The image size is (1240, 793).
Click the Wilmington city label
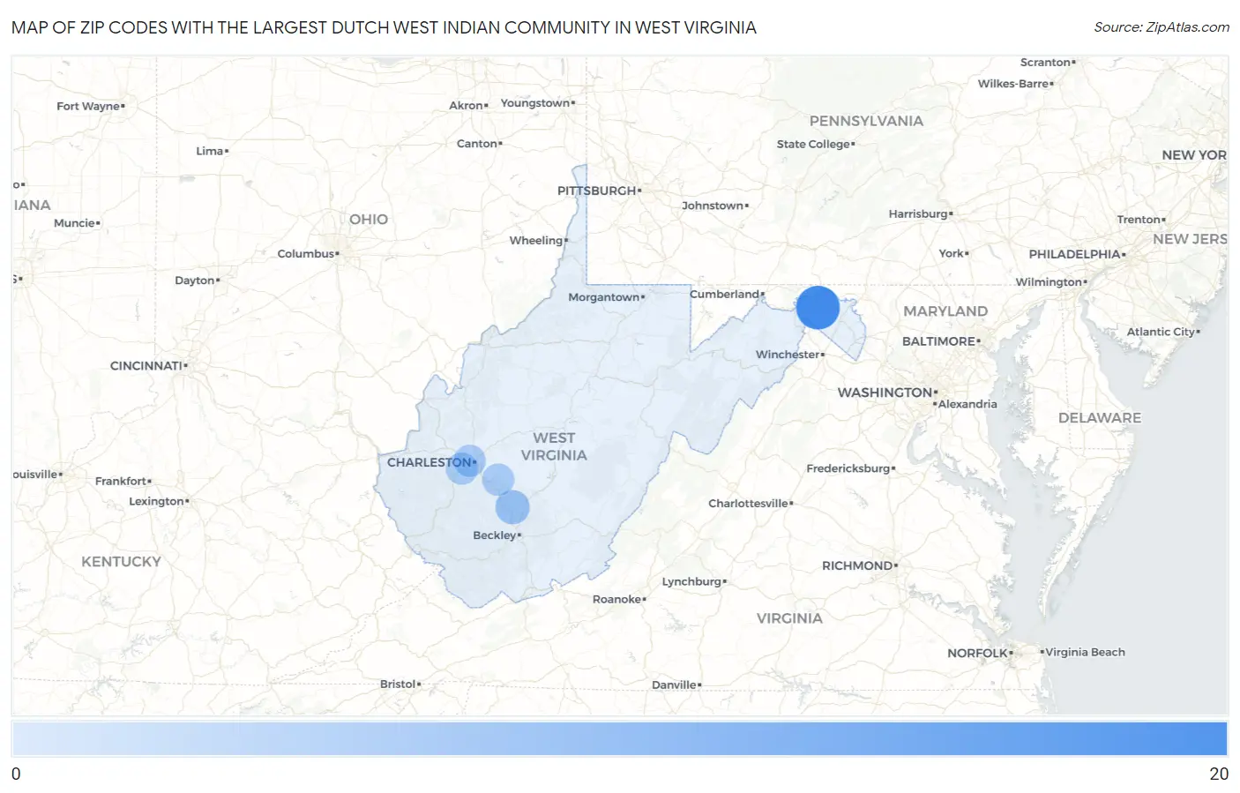(x=1049, y=282)
